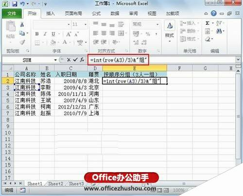Viewport: 243px width, 196px height.
Task: Click the Format Painter brush icon
Action: pyautogui.click(x=22, y=42)
